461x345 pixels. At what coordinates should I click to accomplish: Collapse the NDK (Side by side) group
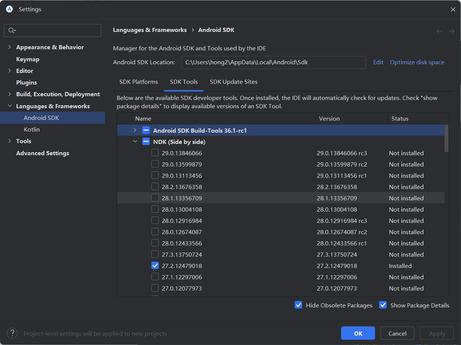coord(135,142)
